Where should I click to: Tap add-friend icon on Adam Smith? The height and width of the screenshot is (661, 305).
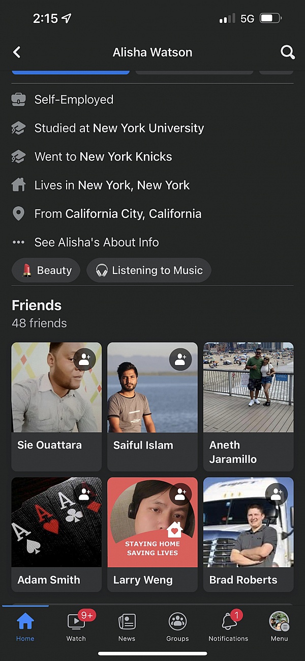click(x=84, y=494)
